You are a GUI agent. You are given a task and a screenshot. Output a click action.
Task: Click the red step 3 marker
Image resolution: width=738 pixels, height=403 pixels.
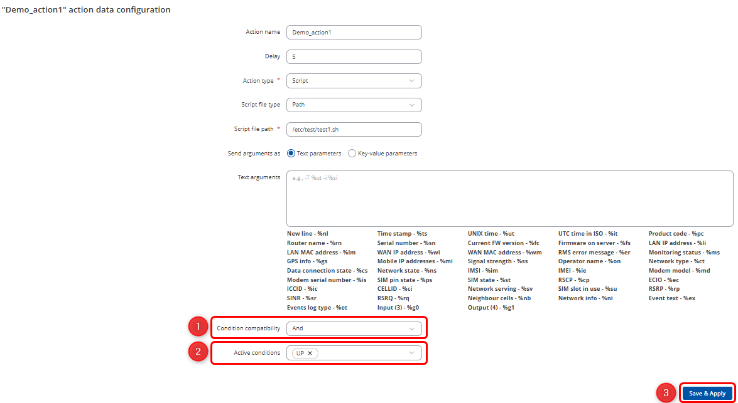pyautogui.click(x=666, y=393)
